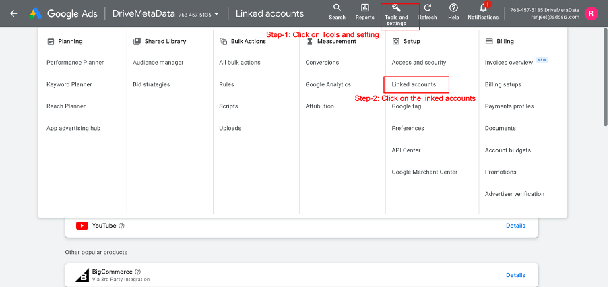Click Details link for YouTube

click(515, 226)
